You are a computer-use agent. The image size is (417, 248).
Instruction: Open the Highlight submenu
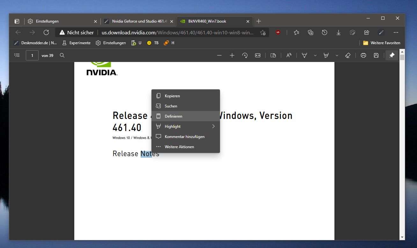tap(186, 127)
